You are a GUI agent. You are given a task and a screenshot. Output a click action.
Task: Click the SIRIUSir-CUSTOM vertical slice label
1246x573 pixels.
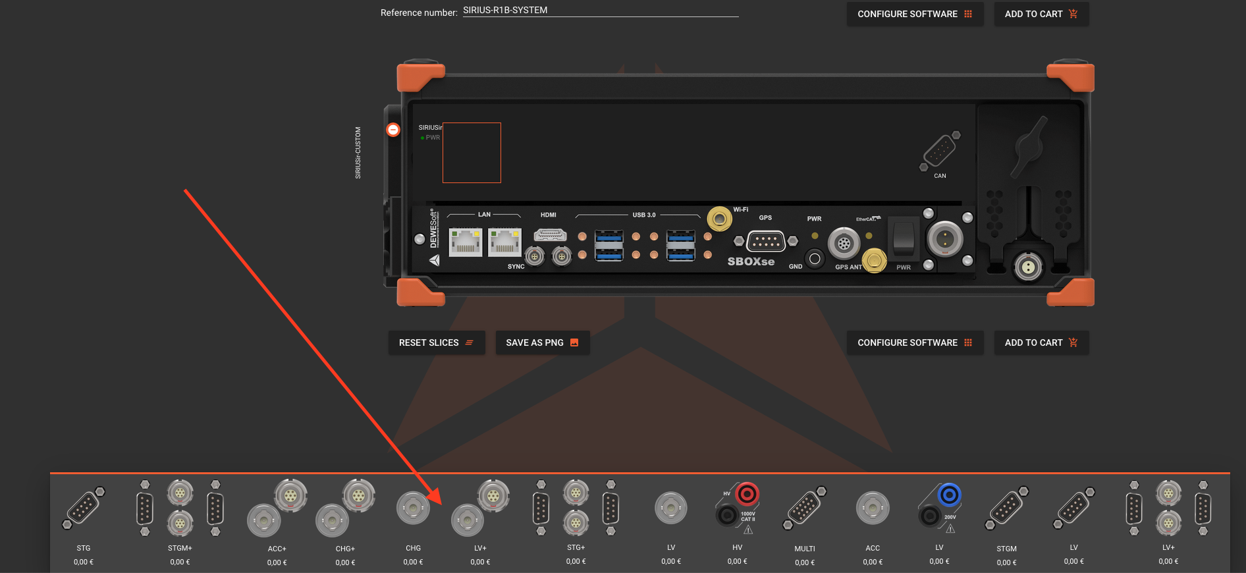[358, 153]
